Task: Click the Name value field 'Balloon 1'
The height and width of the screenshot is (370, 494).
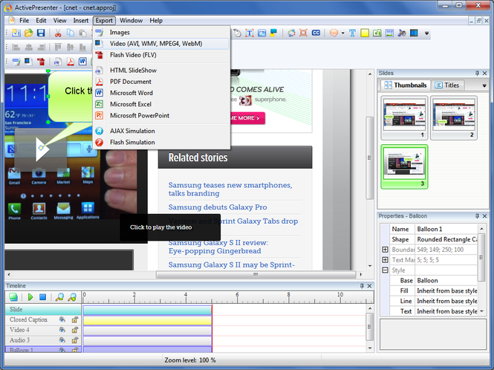Action: [446, 229]
